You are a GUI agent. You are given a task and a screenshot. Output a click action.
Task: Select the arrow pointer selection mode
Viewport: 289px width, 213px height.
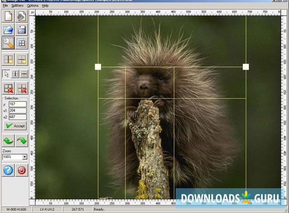[6, 73]
